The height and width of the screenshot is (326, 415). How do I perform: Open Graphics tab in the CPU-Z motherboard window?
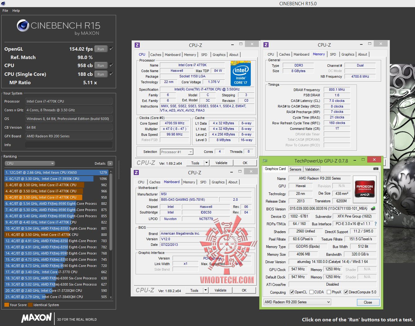click(218, 182)
